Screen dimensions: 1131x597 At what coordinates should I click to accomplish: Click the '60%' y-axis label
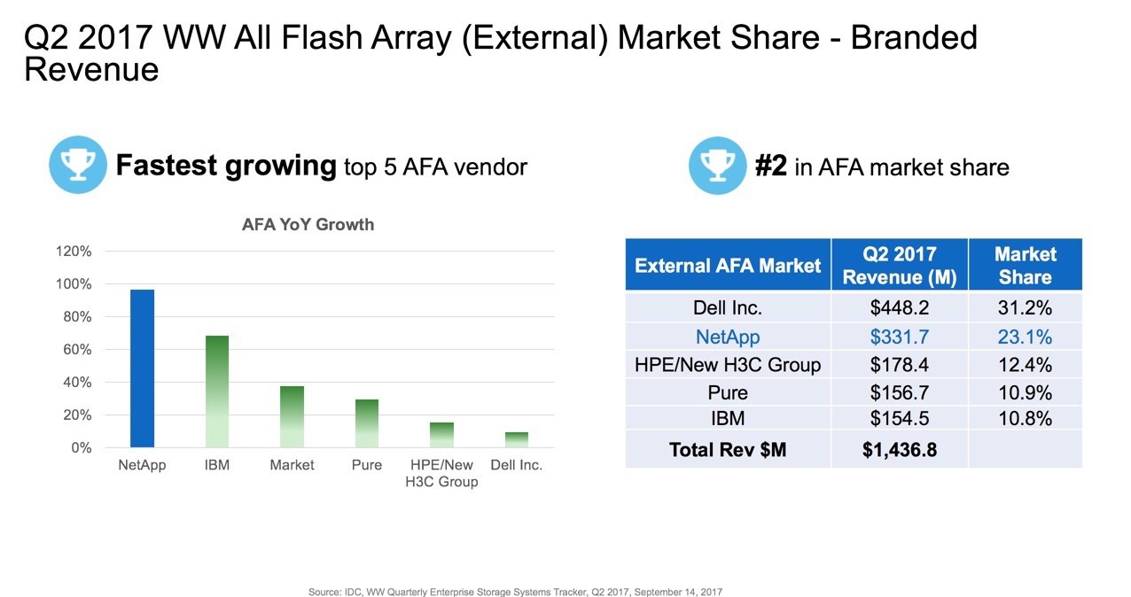click(78, 350)
